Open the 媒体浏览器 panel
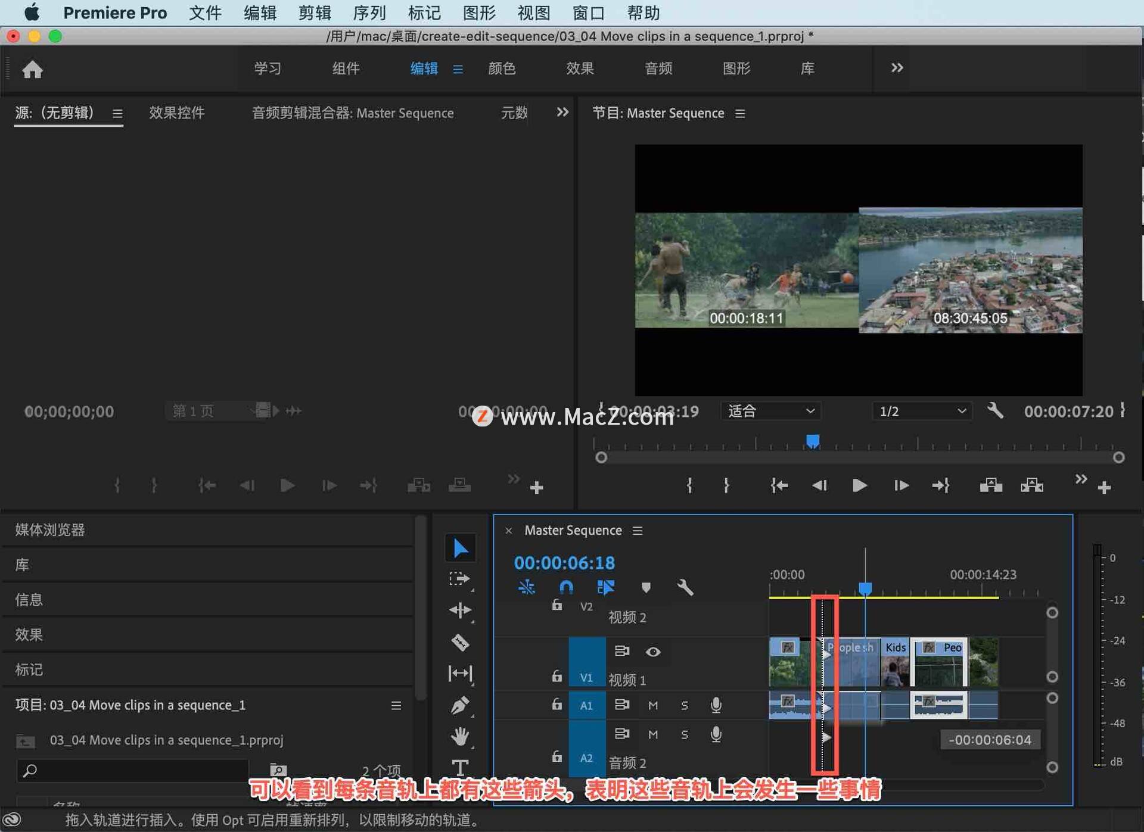The image size is (1144, 832). coord(50,529)
